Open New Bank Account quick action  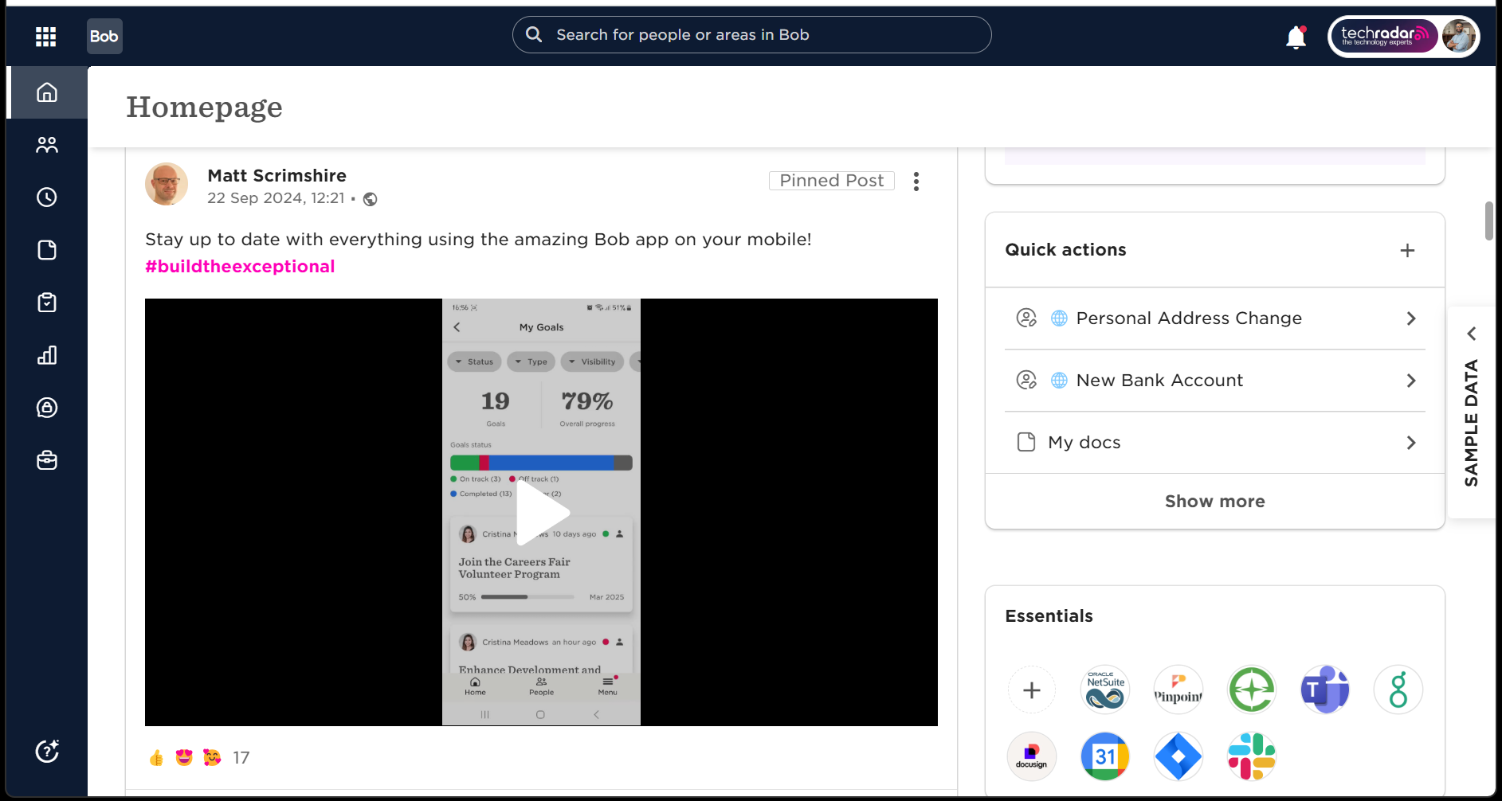click(1215, 381)
